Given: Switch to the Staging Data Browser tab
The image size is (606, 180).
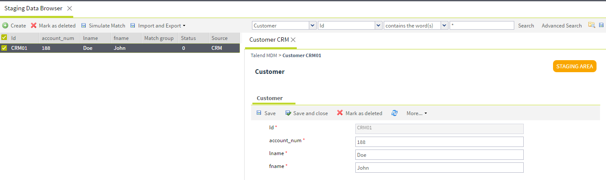Looking at the screenshot, I should point(33,9).
